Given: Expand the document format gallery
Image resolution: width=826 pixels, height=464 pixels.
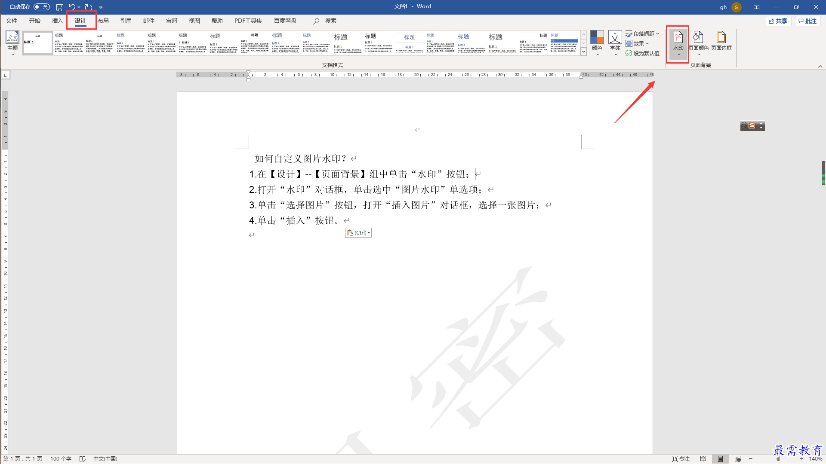Looking at the screenshot, I should pyautogui.click(x=583, y=52).
